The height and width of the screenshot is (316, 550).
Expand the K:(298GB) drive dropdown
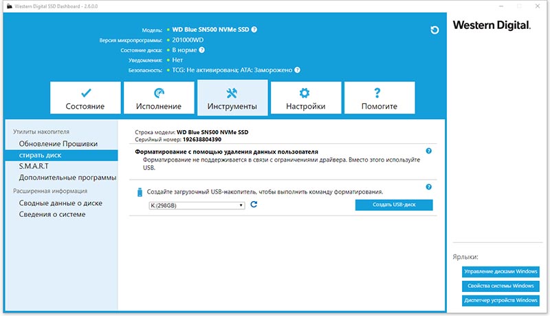point(197,205)
